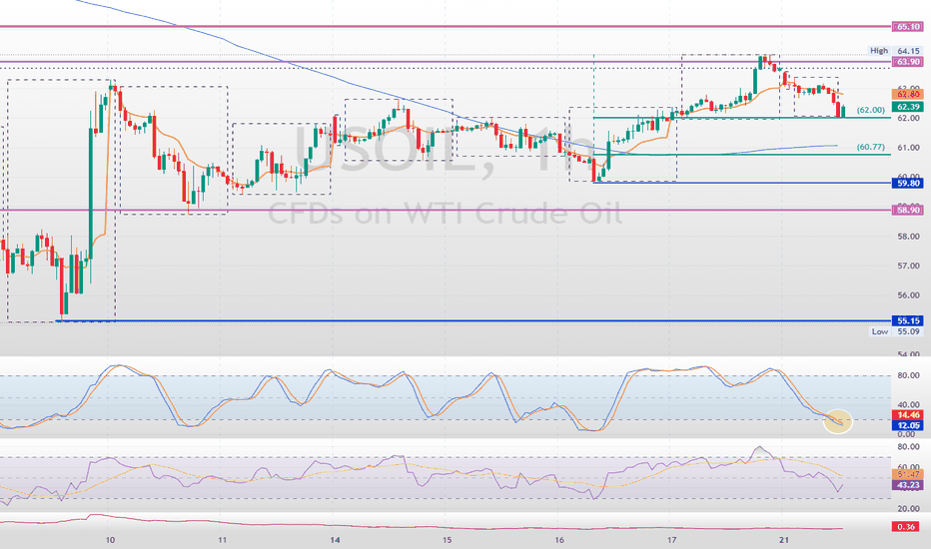
Task: Click the green 62.39 current price label
Action: 907,107
